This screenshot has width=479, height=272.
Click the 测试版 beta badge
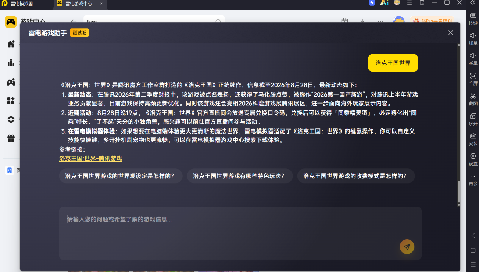79,33
